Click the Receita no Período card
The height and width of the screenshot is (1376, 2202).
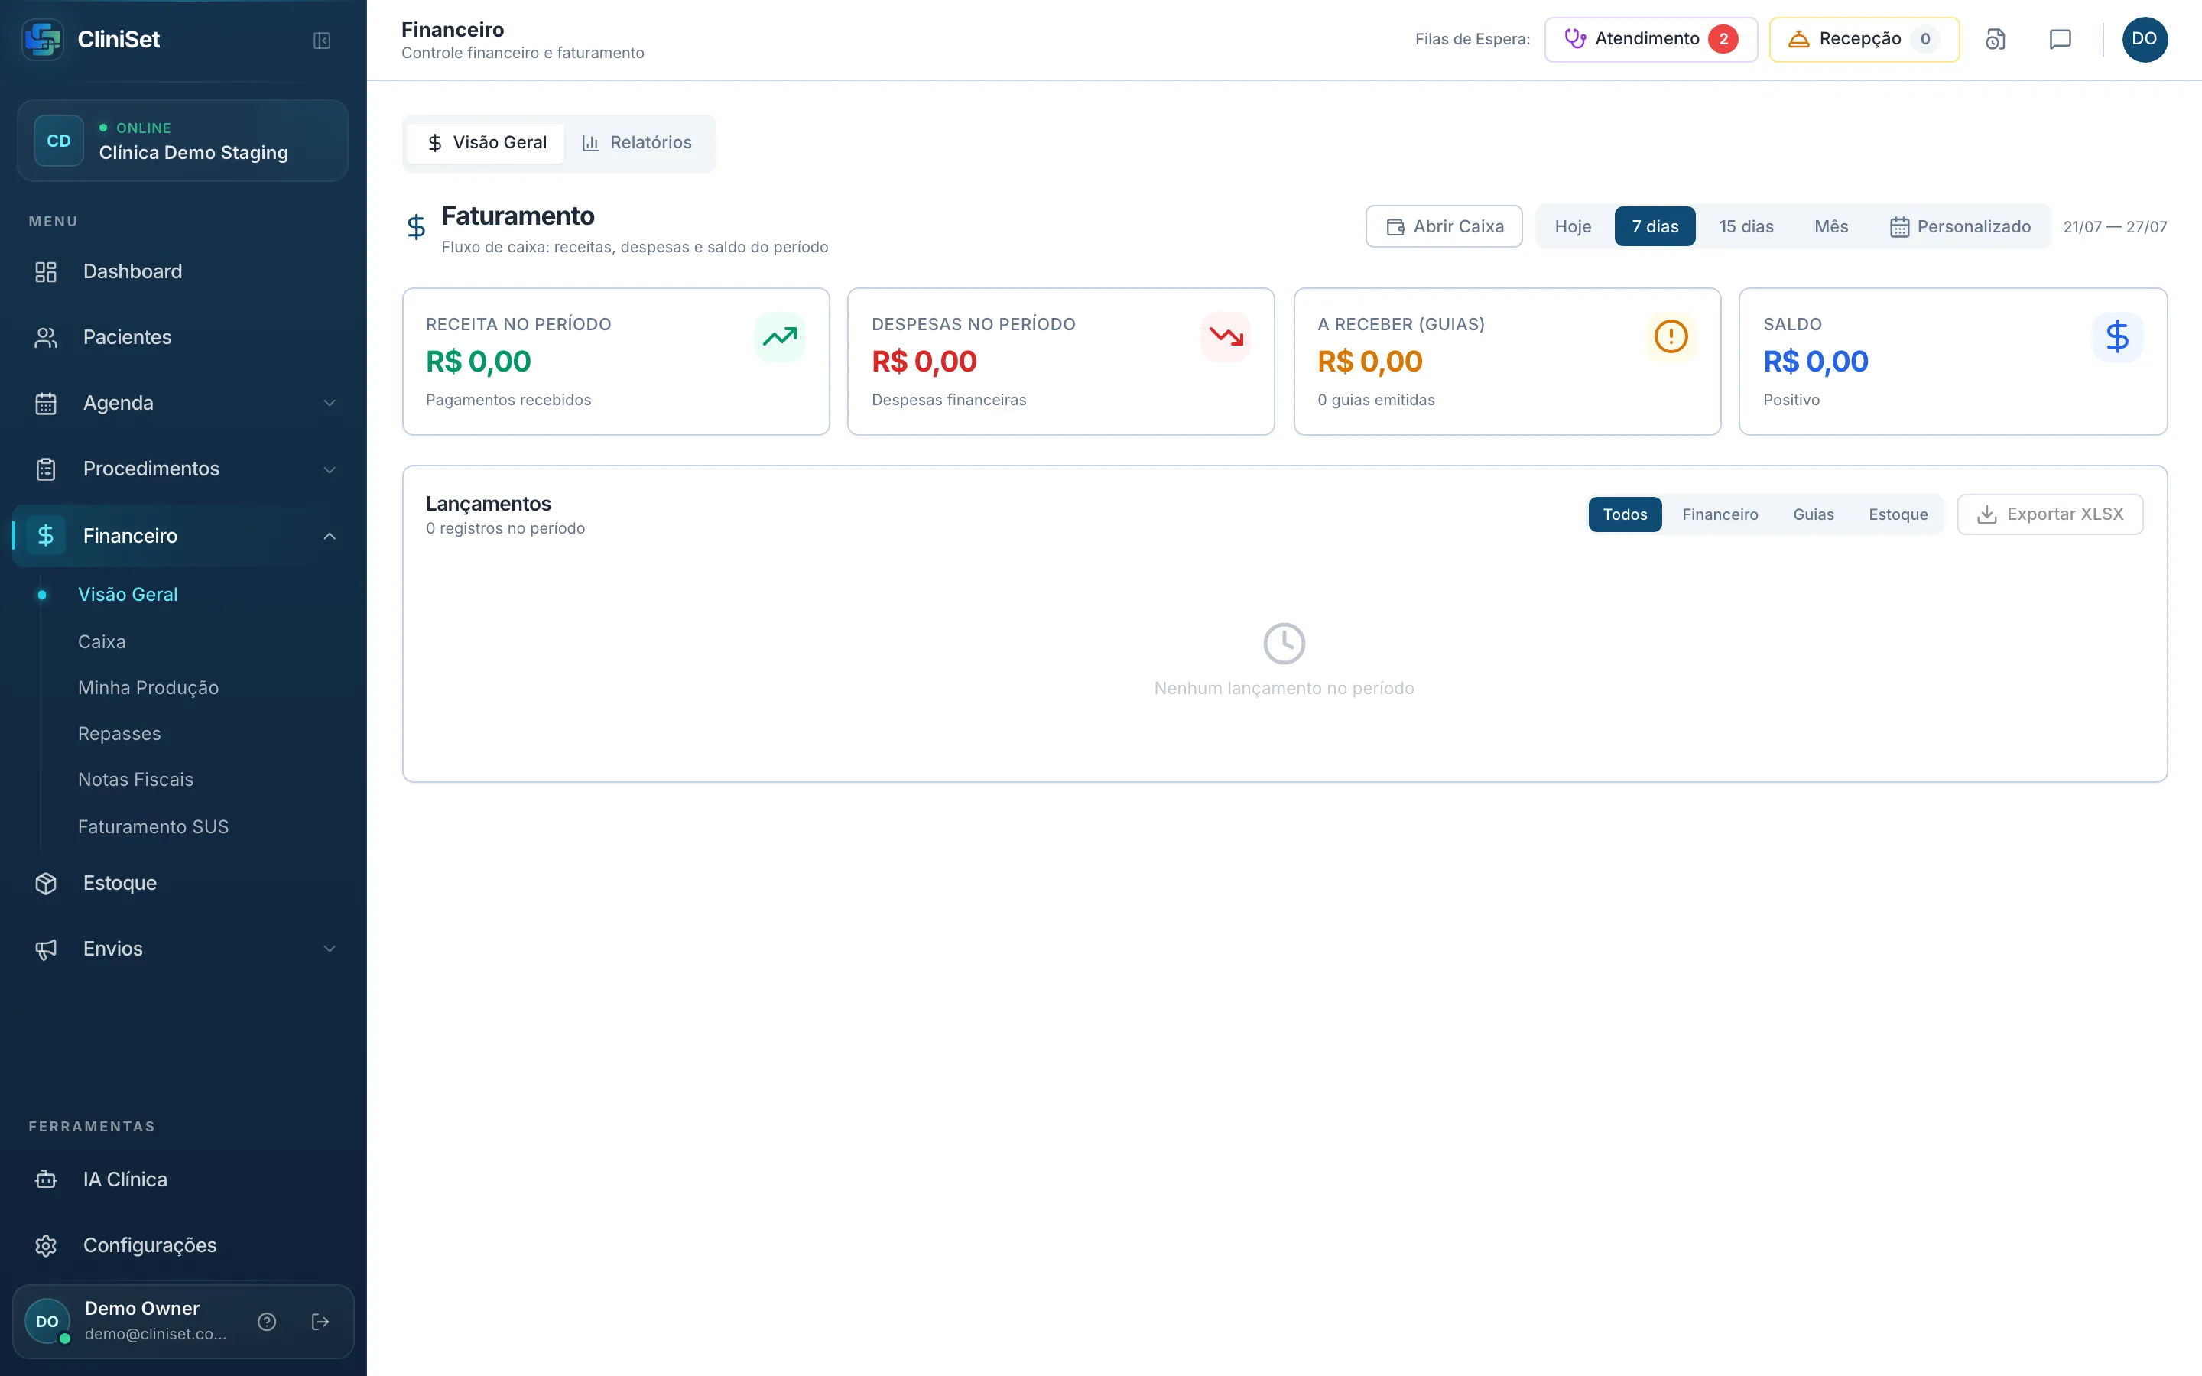(616, 362)
